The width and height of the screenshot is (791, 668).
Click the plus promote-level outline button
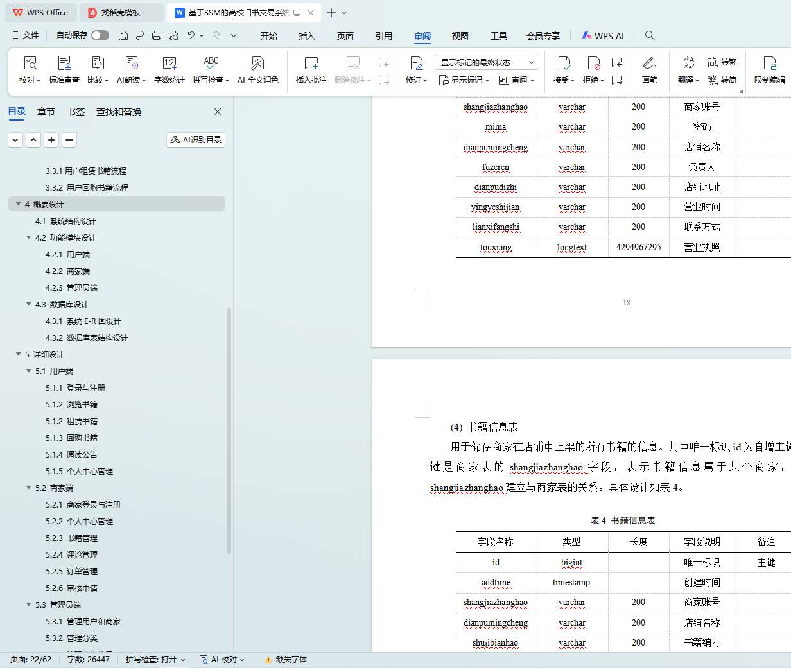[x=51, y=139]
